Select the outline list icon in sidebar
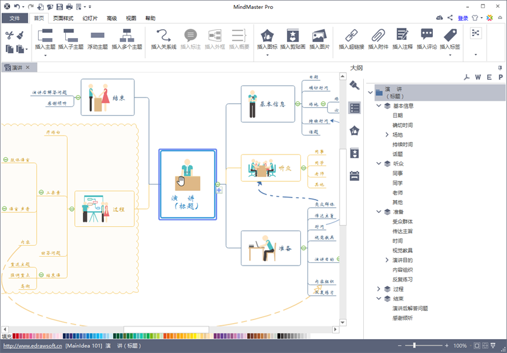507x353 pixels. tap(355, 108)
